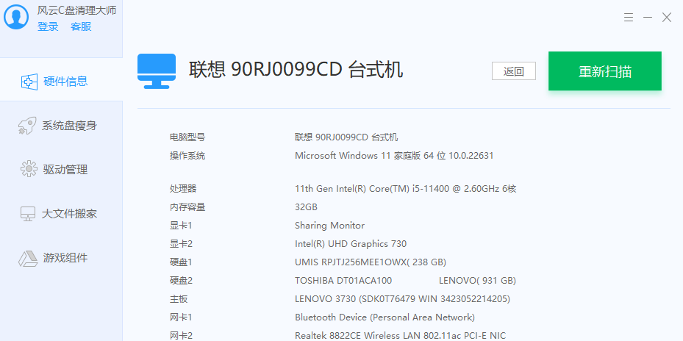Click the user avatar profile icon
683x341 pixels.
pos(18,18)
